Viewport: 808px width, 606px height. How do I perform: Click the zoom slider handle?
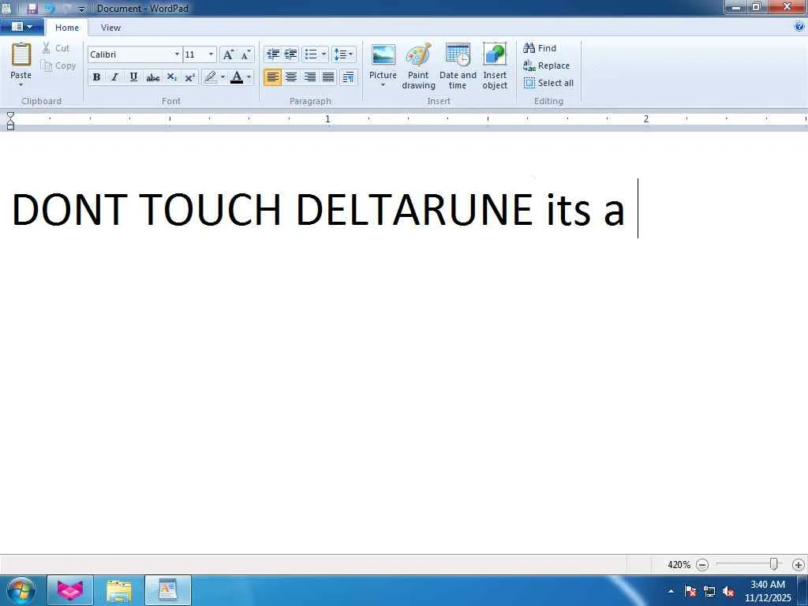tap(773, 564)
